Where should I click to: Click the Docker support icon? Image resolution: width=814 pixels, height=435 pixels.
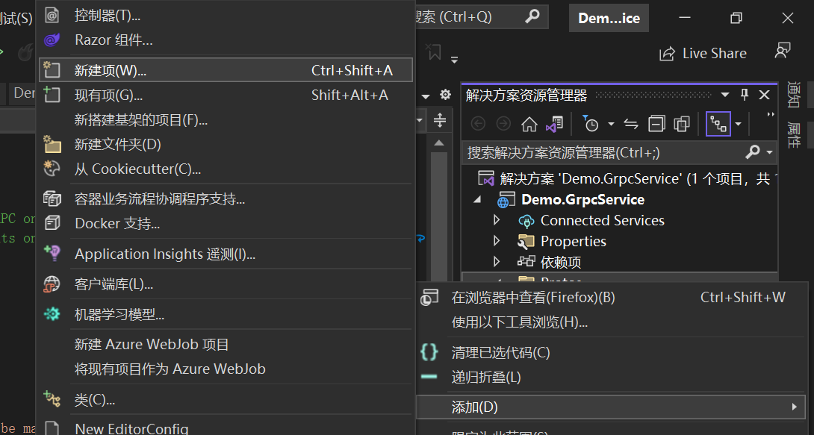point(52,223)
